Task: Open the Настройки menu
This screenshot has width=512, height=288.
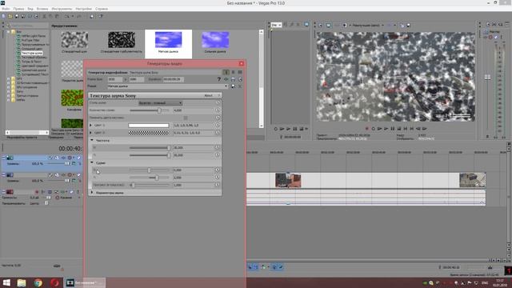Action: pos(83,9)
